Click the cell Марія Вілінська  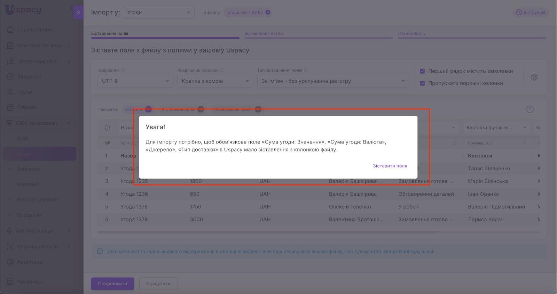pyautogui.click(x=488, y=181)
